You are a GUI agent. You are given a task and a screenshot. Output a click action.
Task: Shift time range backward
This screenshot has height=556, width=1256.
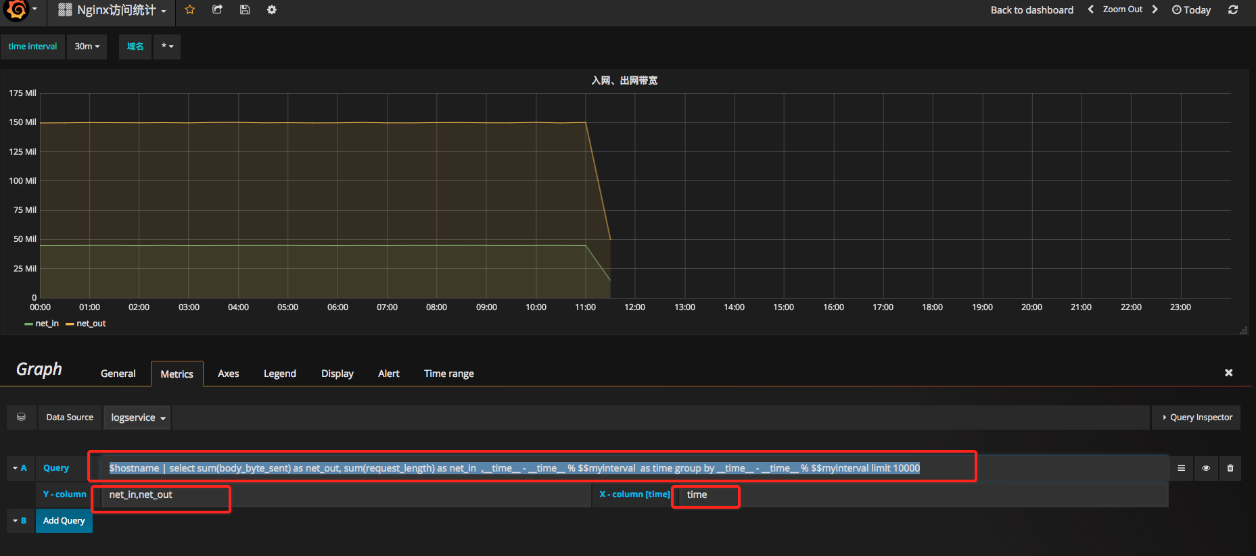[x=1090, y=9]
